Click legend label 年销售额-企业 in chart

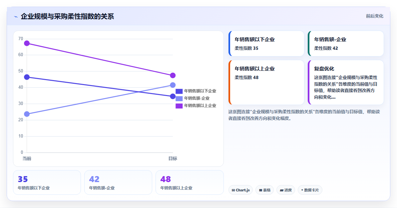coord(197,98)
